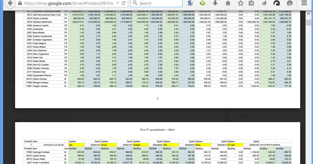
Task: Go to homepage using the Home icon
Action: click(x=228, y=3)
